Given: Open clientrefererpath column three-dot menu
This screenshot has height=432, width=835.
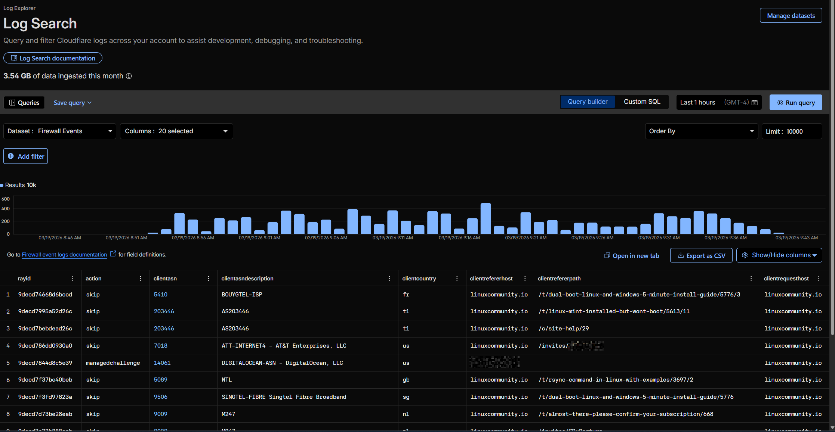Looking at the screenshot, I should pos(751,279).
